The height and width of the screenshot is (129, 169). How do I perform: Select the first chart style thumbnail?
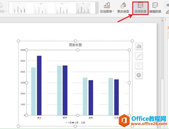pyautogui.click(x=19, y=8)
